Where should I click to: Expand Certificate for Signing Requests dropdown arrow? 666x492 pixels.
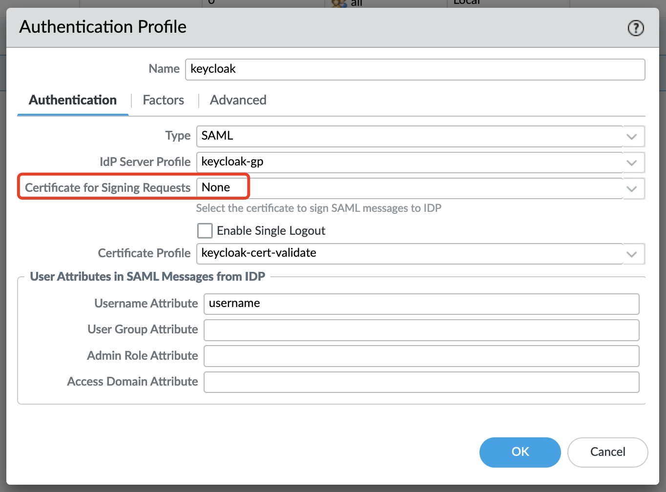click(x=632, y=188)
